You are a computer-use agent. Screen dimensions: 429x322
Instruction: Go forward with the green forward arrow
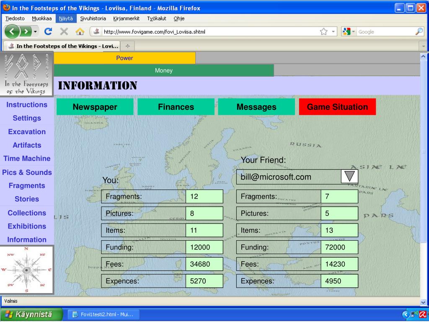coord(26,31)
